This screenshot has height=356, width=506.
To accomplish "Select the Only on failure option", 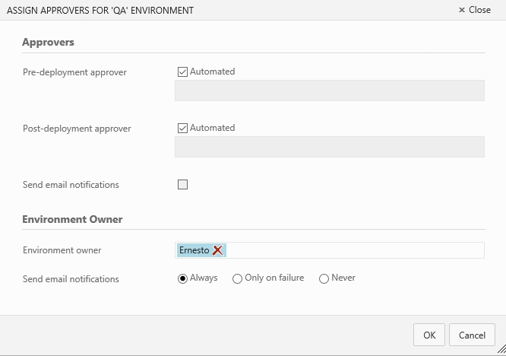I will [x=237, y=278].
